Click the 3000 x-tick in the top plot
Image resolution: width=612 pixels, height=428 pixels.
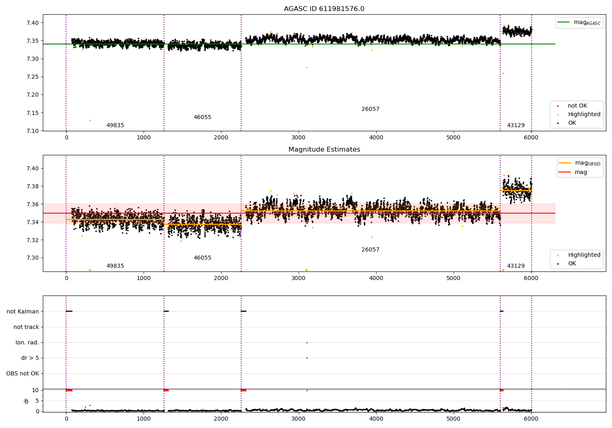[299, 138]
